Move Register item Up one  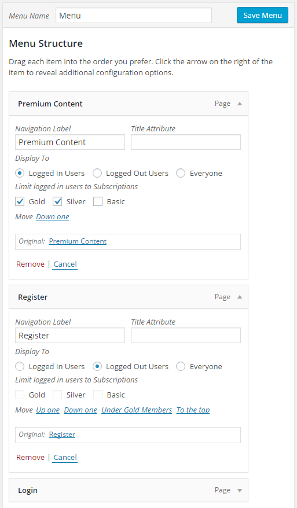pyautogui.click(x=47, y=410)
